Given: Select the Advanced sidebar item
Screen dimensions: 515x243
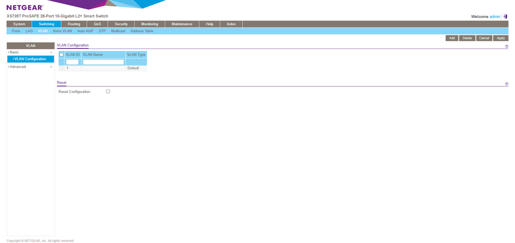Looking at the screenshot, I should tap(18, 67).
